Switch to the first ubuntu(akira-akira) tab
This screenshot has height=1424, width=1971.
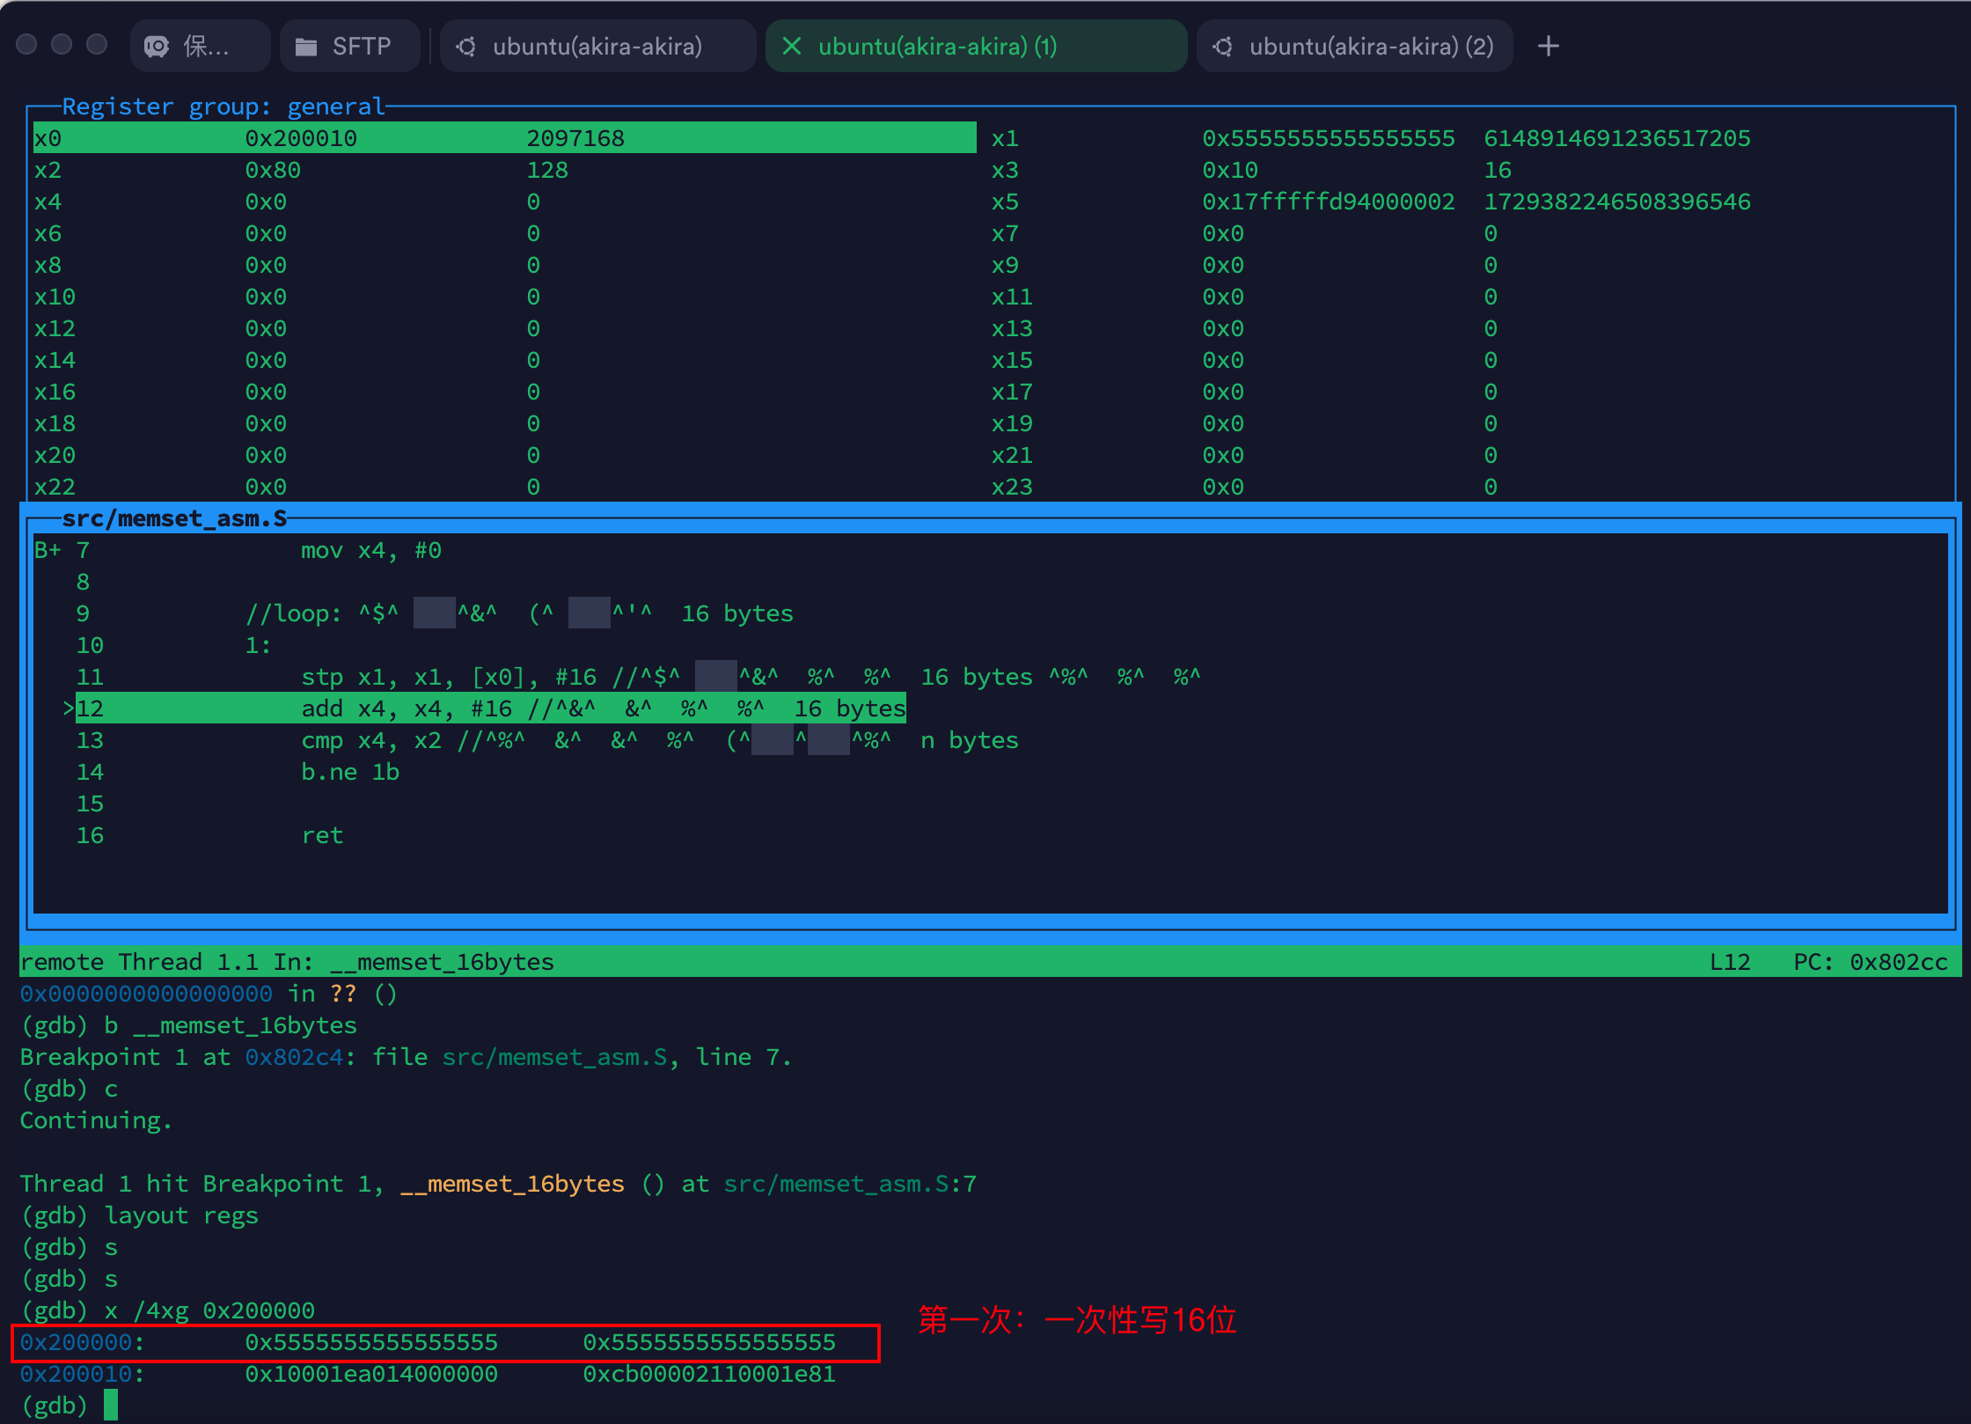[597, 46]
